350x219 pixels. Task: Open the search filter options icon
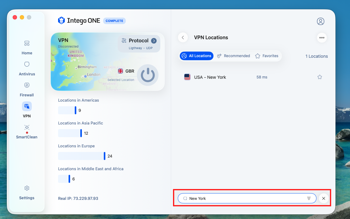[x=309, y=199]
